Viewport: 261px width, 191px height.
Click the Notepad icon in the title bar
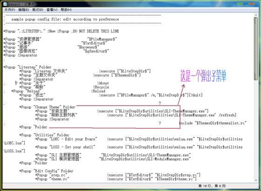coord(5,4)
